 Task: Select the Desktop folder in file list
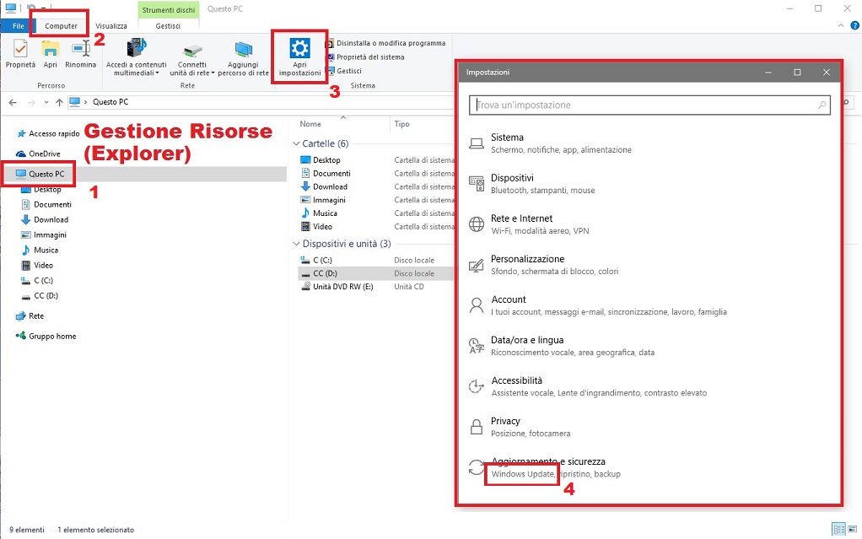[x=321, y=160]
